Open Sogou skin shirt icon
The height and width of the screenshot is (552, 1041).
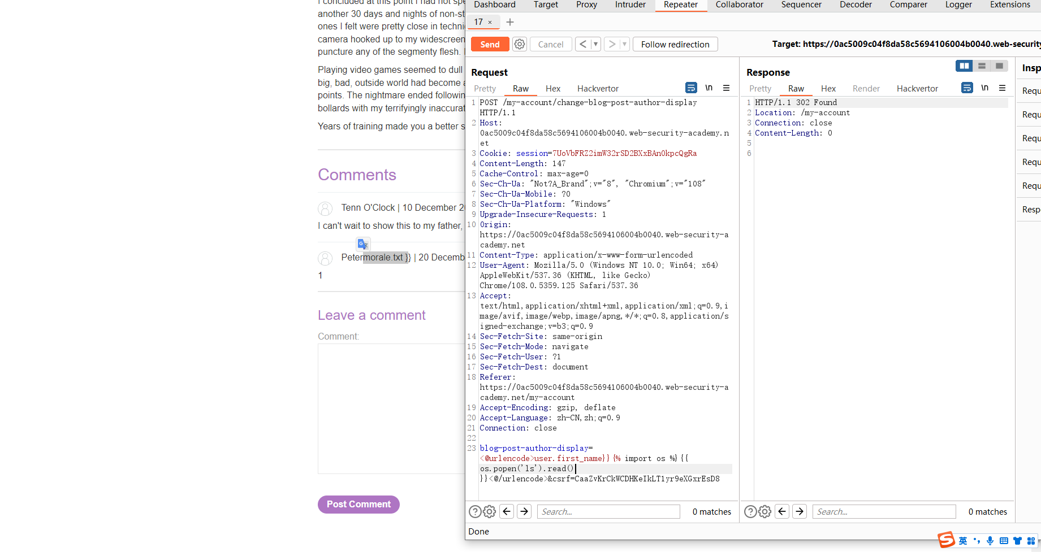coord(1017,541)
